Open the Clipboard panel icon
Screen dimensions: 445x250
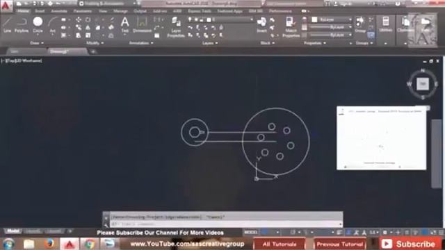[405, 24]
